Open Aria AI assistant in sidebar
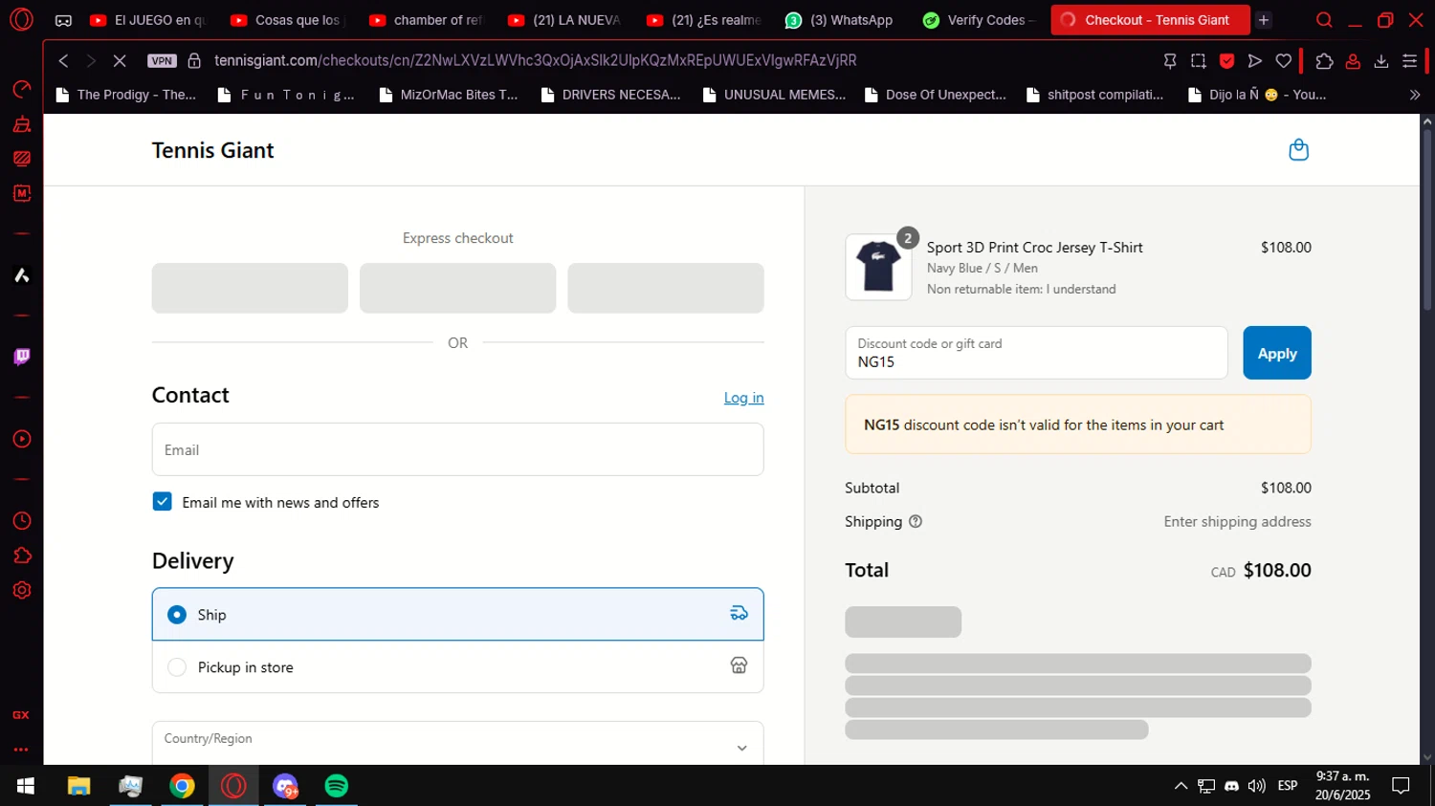The width and height of the screenshot is (1435, 806). tap(21, 275)
